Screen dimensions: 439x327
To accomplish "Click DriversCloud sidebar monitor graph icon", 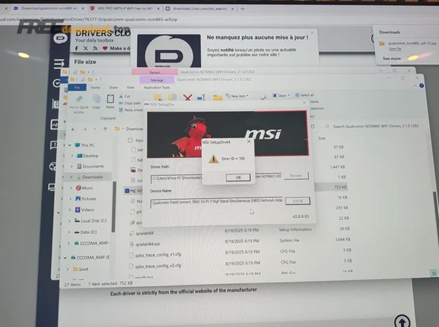I will pos(55,124).
